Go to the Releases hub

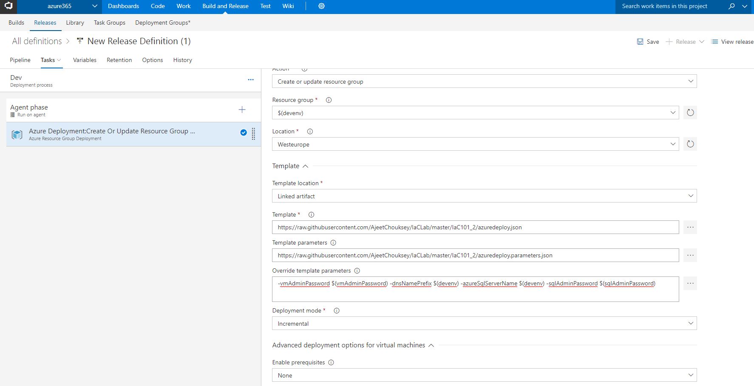(45, 23)
